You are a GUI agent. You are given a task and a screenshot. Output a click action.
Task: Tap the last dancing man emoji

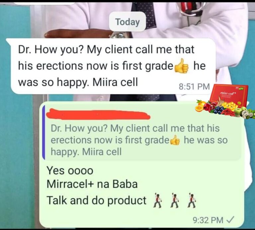(192, 200)
